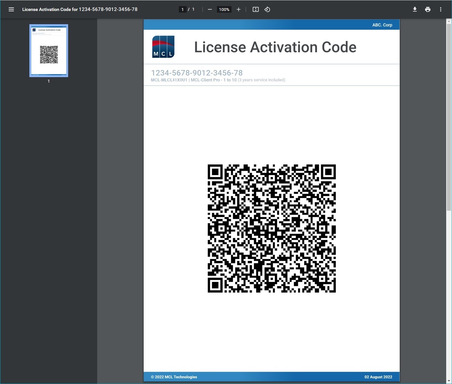This screenshot has height=384, width=452.
Task: Click the MCL-MLCL41X0U1 product code text
Action: pos(169,80)
